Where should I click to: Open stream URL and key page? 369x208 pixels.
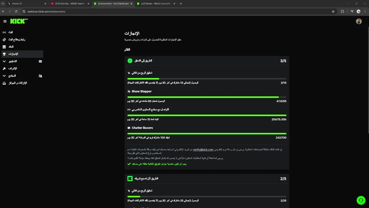pyautogui.click(x=16, y=40)
